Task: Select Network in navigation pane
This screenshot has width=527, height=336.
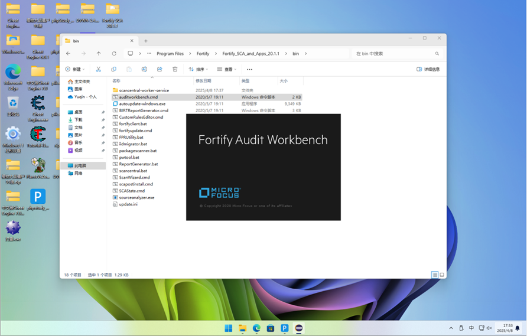Action: click(75, 174)
